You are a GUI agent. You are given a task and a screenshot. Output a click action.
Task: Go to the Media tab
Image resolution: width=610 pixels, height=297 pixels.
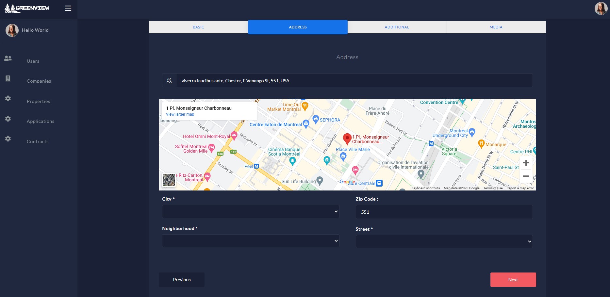(x=496, y=27)
